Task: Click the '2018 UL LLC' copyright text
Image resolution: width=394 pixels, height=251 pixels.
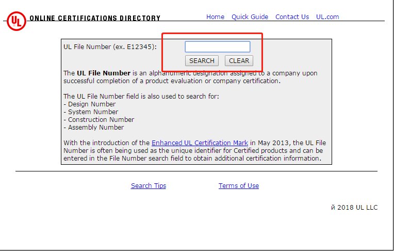Action: point(357,208)
